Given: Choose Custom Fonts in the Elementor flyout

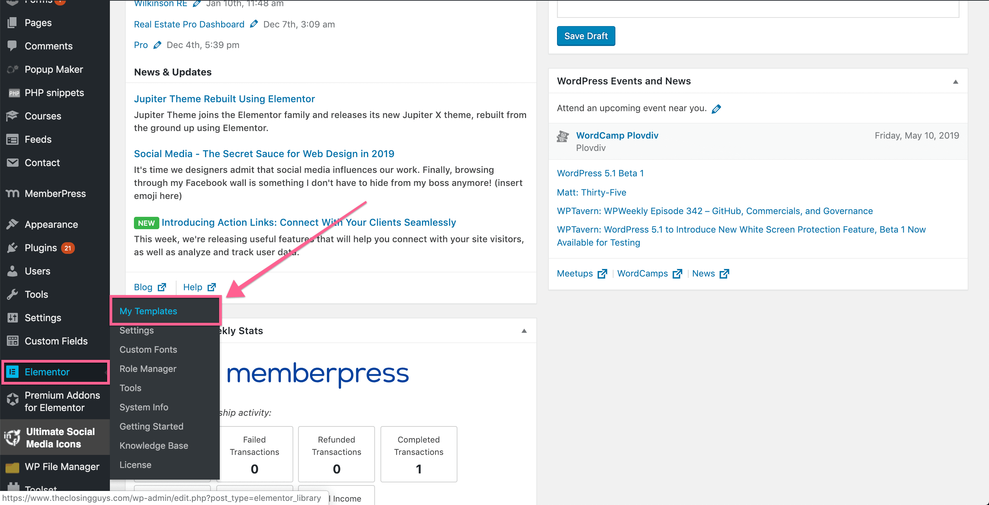Looking at the screenshot, I should coord(148,349).
